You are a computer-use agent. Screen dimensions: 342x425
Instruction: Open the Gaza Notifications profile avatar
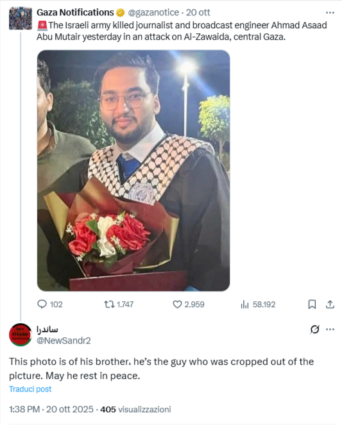[x=21, y=19]
